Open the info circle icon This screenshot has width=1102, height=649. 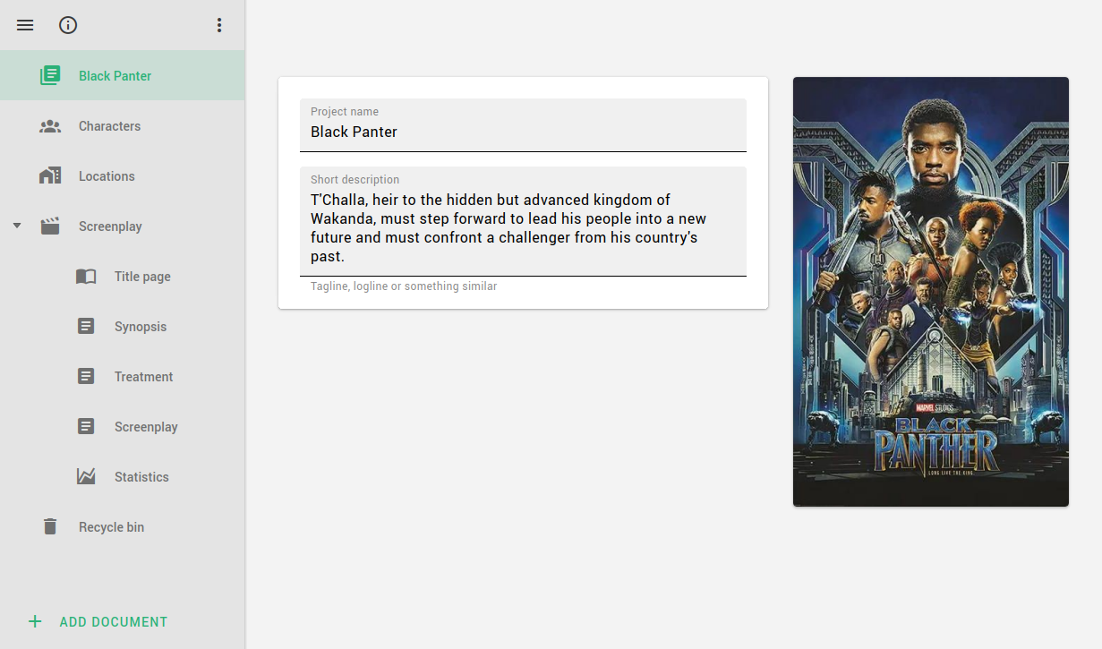coord(68,25)
